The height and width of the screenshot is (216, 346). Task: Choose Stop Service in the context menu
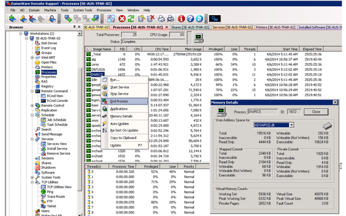[125, 94]
